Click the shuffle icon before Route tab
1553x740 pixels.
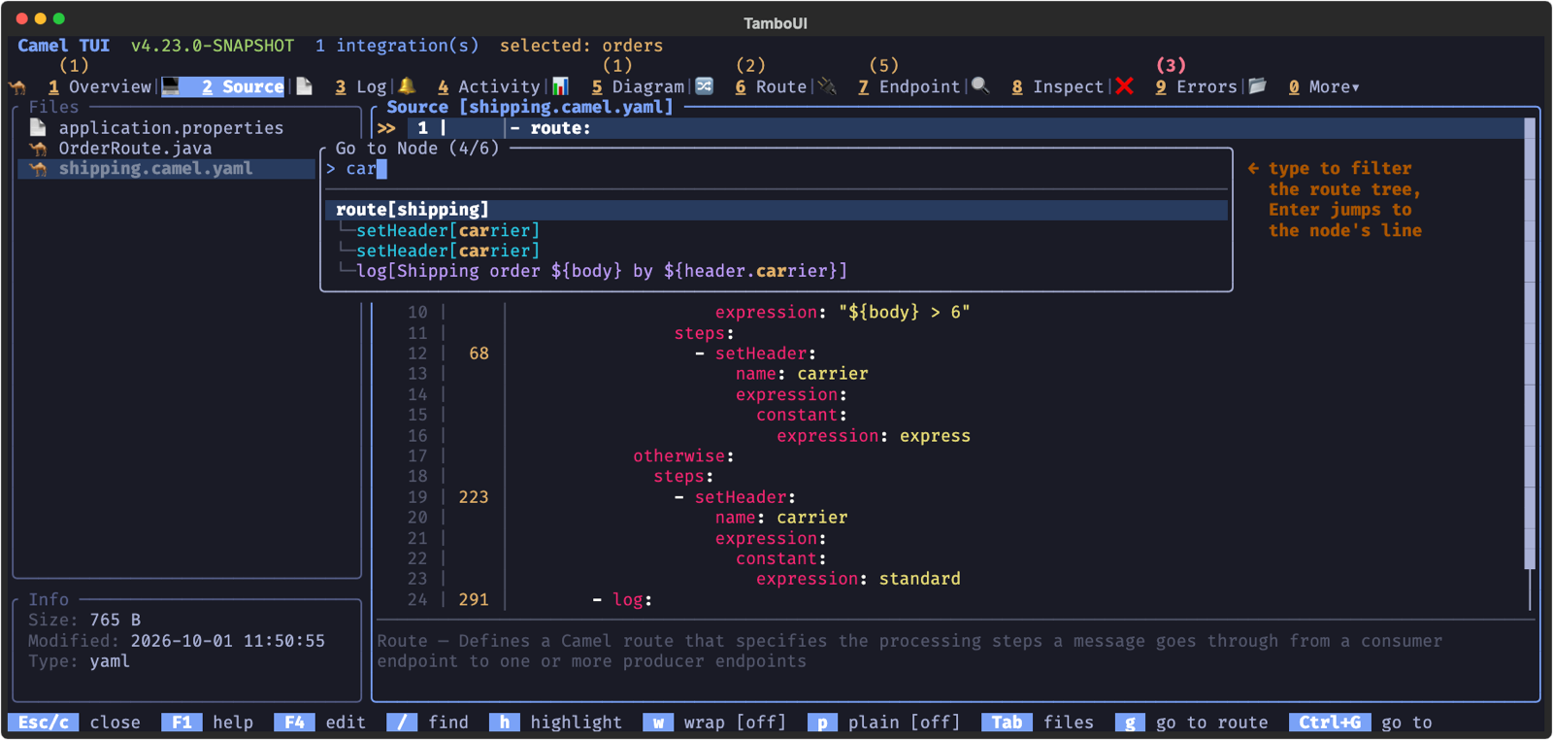tap(705, 86)
